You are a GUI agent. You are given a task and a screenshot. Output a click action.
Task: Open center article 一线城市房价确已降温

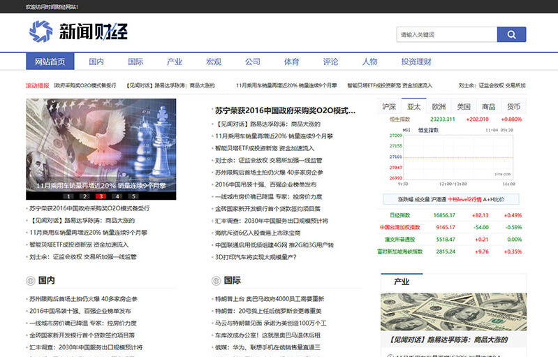point(268,196)
